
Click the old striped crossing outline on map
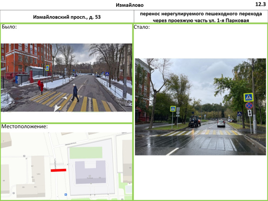(x=56, y=164)
